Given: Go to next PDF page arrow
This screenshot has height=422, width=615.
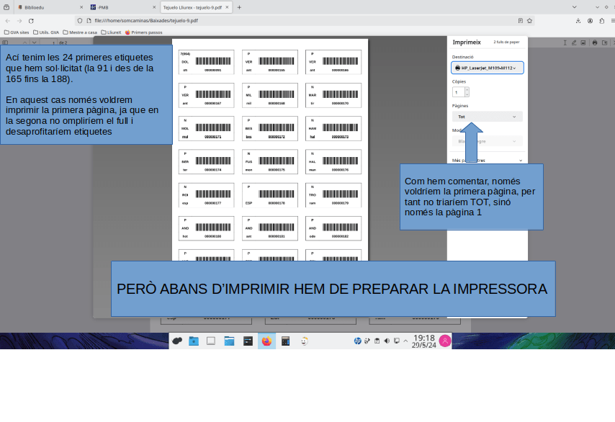Looking at the screenshot, I should 34,42.
